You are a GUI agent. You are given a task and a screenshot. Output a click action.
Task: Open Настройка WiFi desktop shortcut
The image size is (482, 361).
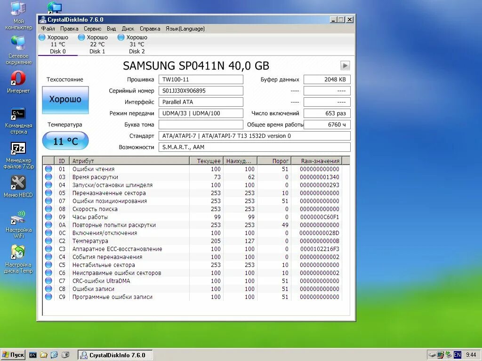click(18, 224)
